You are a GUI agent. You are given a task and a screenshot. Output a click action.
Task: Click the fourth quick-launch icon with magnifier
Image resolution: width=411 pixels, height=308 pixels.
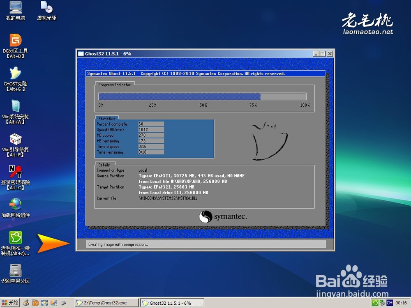click(53, 303)
